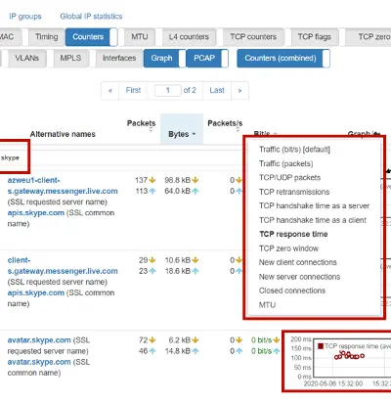Toggle the MTU column button

(x=139, y=37)
